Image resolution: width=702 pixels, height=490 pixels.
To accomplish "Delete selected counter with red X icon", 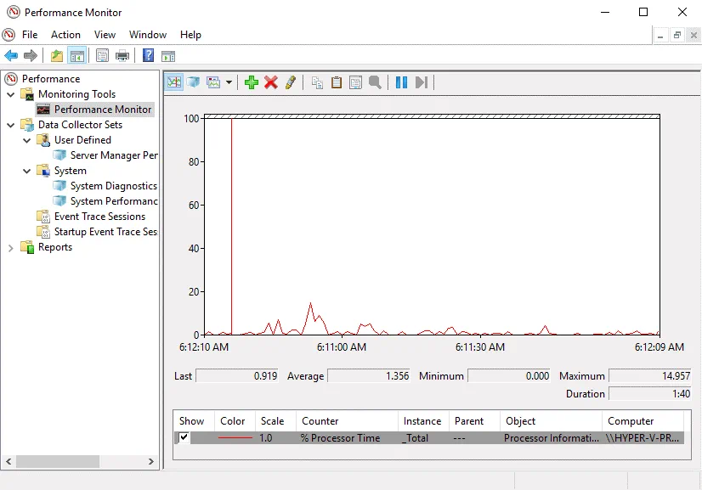I will 271,82.
